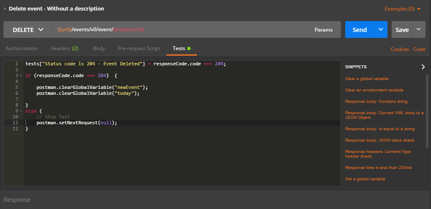Insert 'Clear a global variable' snippet
Viewport: 431px width, 209px height.
pyautogui.click(x=367, y=79)
